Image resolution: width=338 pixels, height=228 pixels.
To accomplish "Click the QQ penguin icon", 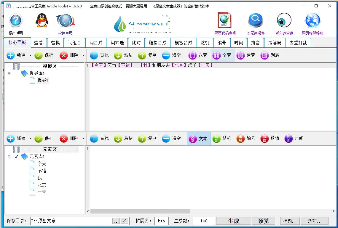I will 41,21.
